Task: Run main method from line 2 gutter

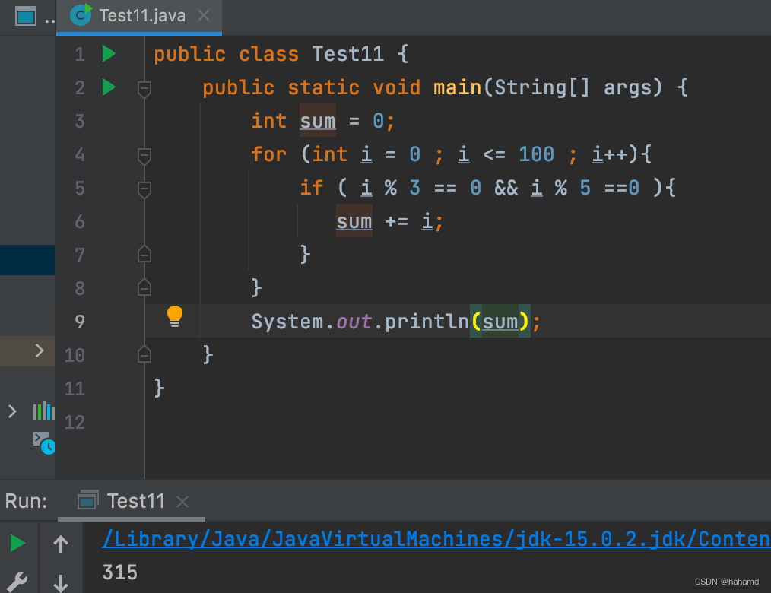Action: pos(109,87)
